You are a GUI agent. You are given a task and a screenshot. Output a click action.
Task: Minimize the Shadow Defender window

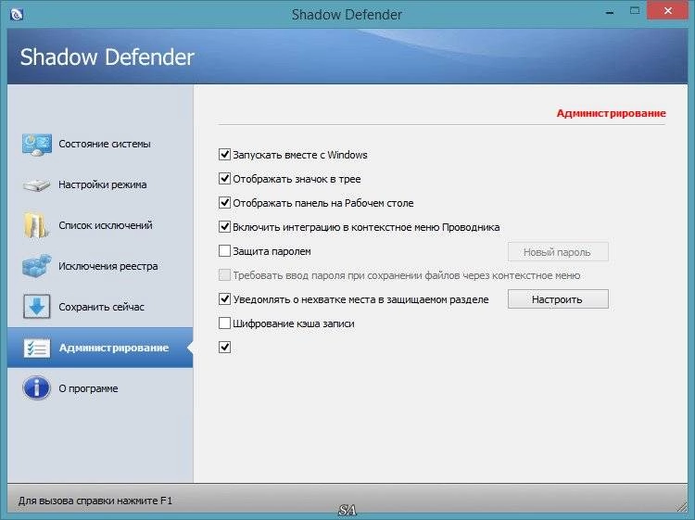pyautogui.click(x=610, y=12)
